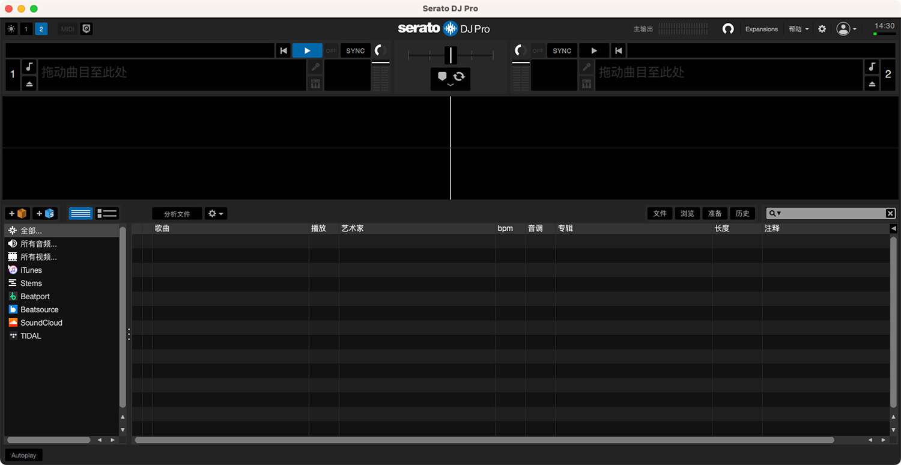Click the sidebar vertical scrollbar
Screen dimensions: 901x465
point(123,317)
